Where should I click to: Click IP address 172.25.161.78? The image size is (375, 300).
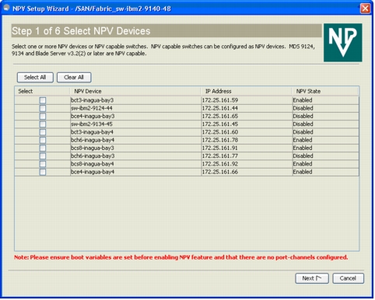coord(220,140)
